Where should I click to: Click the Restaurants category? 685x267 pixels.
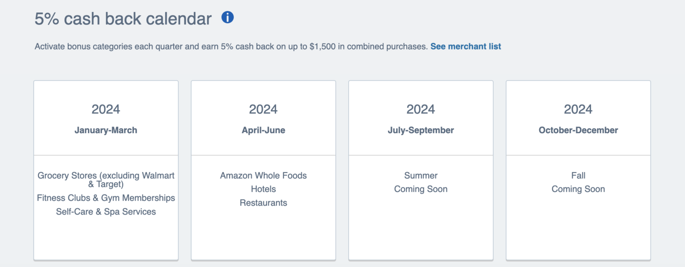[263, 203]
